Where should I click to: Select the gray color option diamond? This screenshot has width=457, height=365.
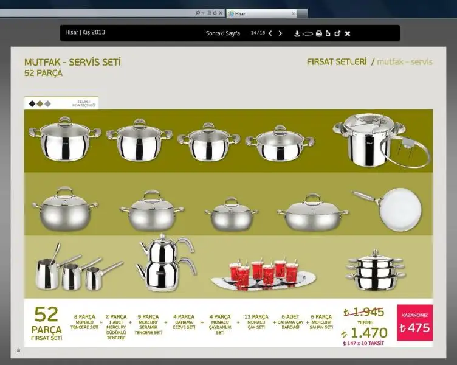(x=48, y=103)
